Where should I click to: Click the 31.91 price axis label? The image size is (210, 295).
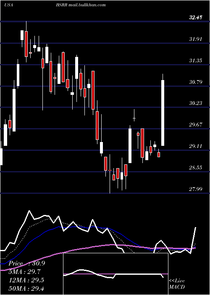point(196,39)
